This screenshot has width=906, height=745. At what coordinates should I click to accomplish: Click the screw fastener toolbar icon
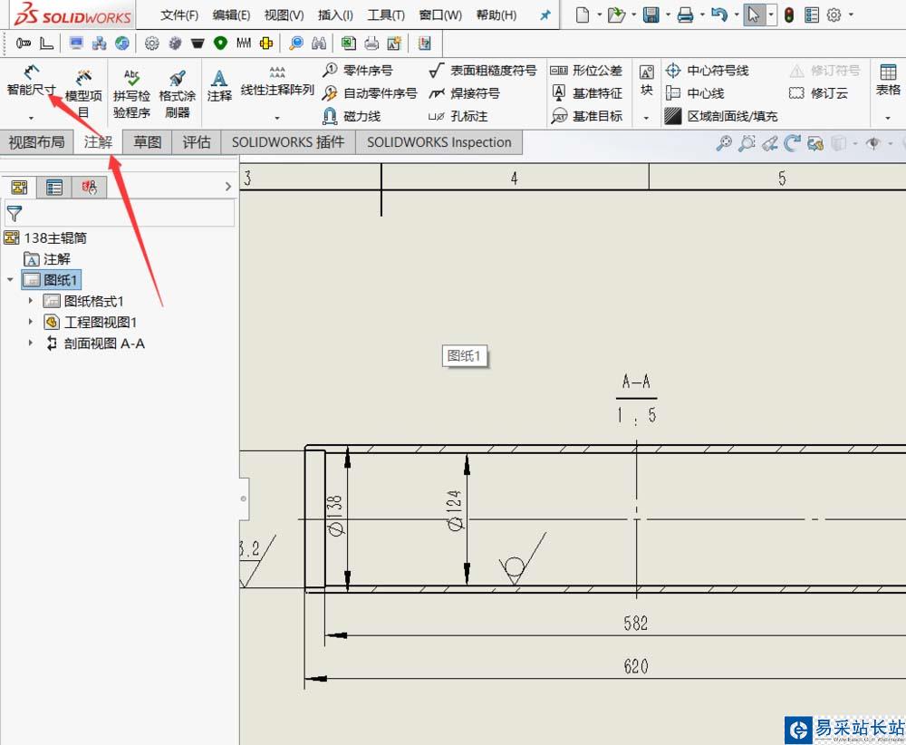24,43
